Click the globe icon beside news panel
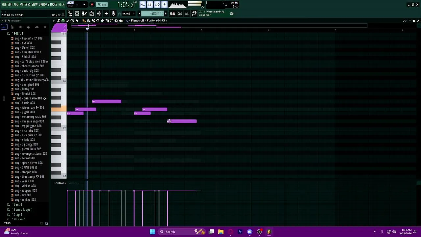421x237 pixels. 232,13
